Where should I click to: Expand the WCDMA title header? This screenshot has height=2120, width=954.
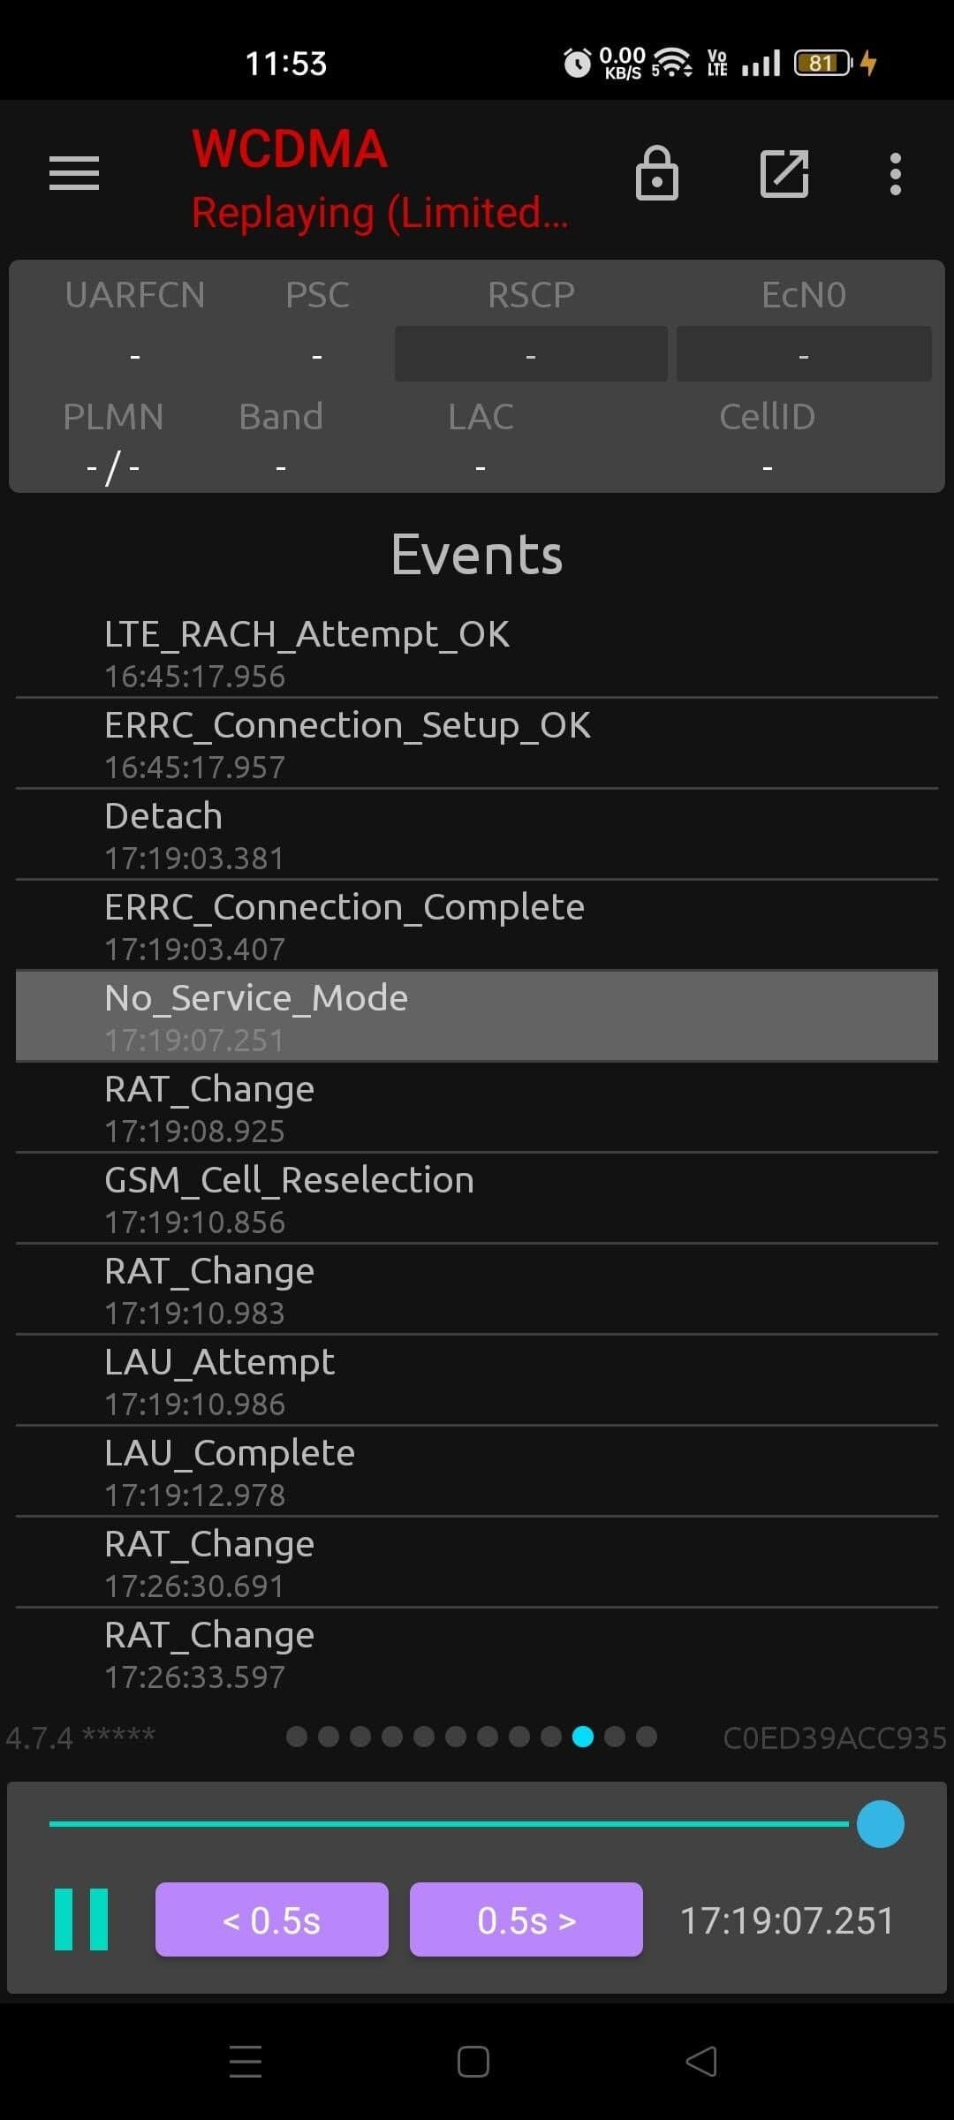(290, 148)
